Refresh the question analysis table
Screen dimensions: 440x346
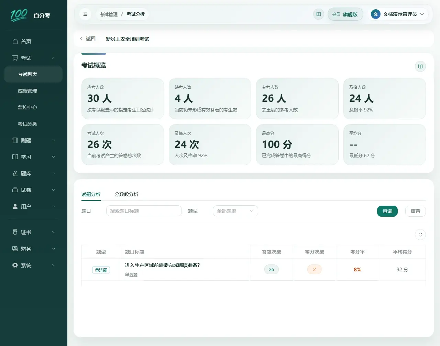tap(420, 235)
